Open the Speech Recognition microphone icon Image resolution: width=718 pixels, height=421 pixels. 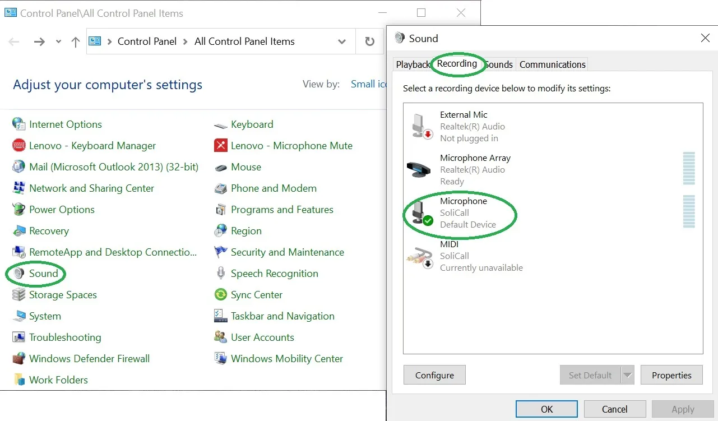click(x=220, y=274)
